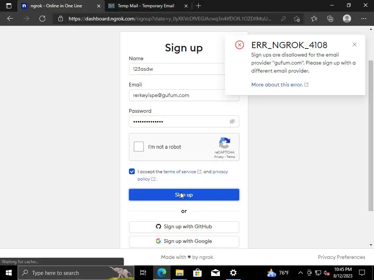Open the Favorites list icon
Viewport: 374px width, 280px height.
(314, 19)
